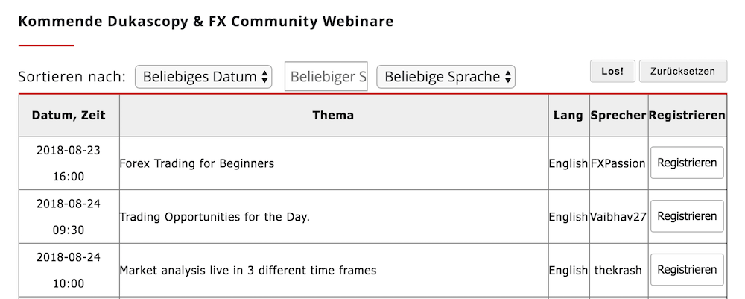Screen dimensions: 745x299
Task: Click speaker name FXPassion
Action: [618, 163]
